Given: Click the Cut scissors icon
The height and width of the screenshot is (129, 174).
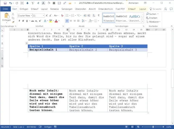Looking at the screenshot, I should [x=13, y=14].
